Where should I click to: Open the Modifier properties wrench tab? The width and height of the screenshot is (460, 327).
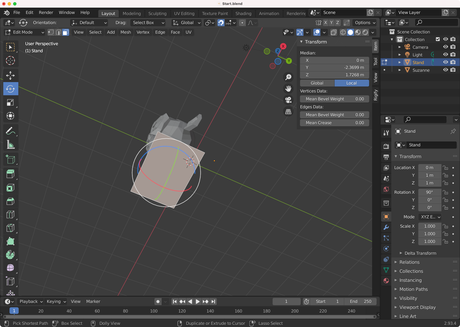click(386, 227)
